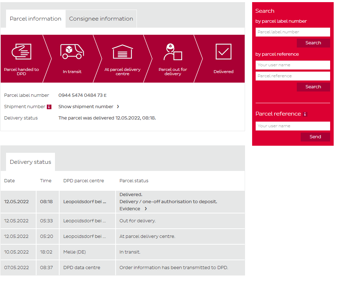The width and height of the screenshot is (339, 284).
Task: Click the In transit van icon
Action: (72, 52)
